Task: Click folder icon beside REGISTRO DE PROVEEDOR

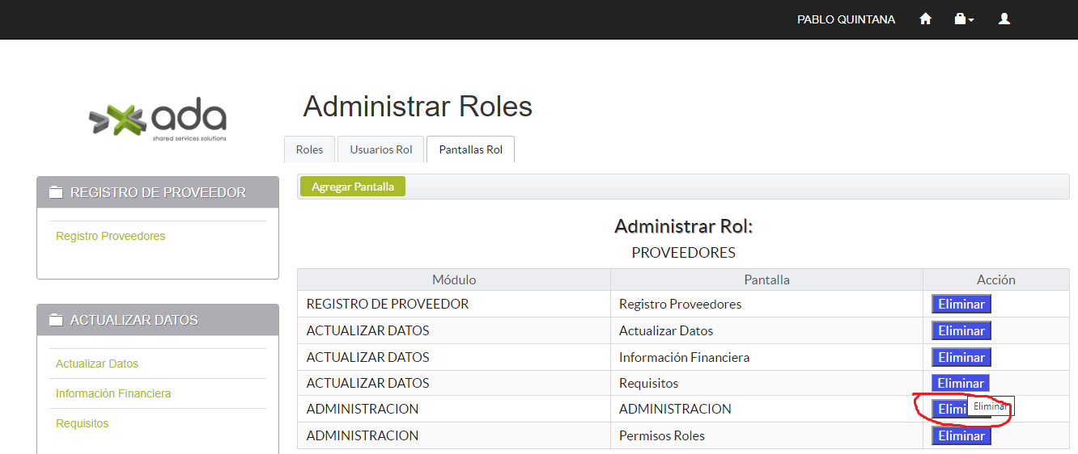Action: pyautogui.click(x=55, y=192)
